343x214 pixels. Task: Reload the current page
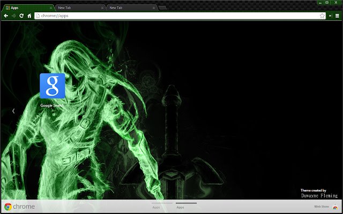click(x=21, y=16)
